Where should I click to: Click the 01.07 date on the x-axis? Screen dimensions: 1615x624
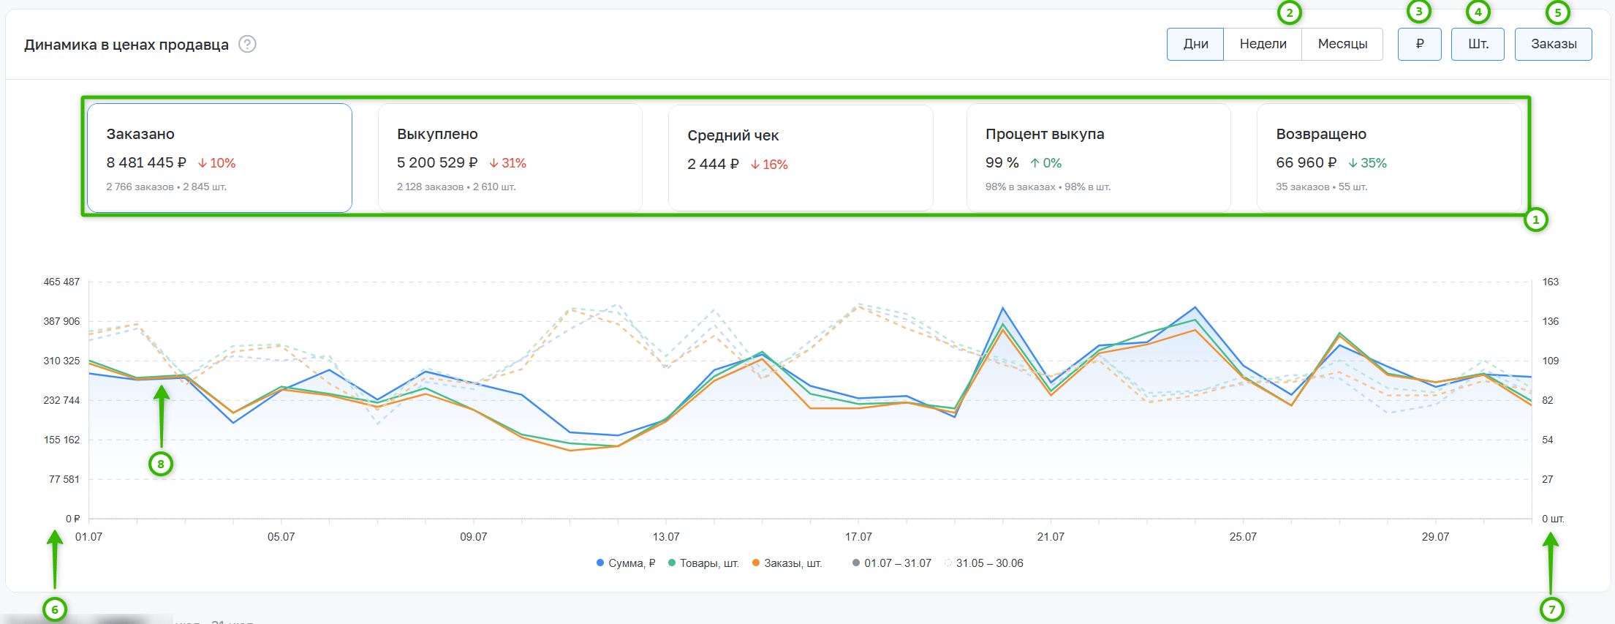point(88,537)
